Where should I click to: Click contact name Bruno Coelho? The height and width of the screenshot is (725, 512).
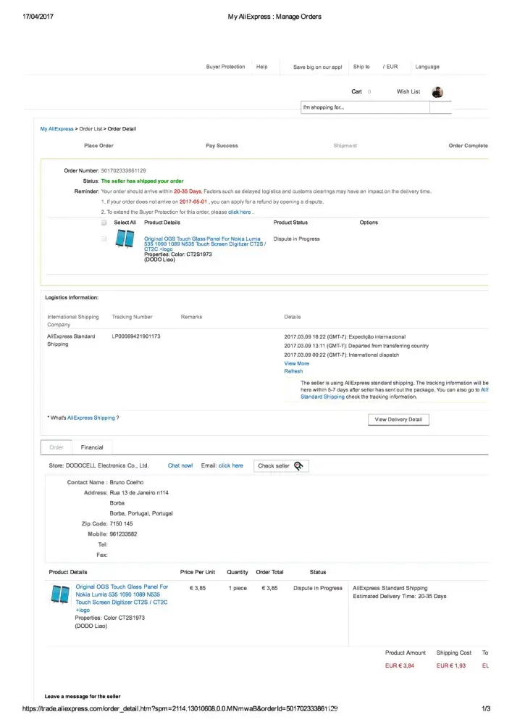[127, 482]
